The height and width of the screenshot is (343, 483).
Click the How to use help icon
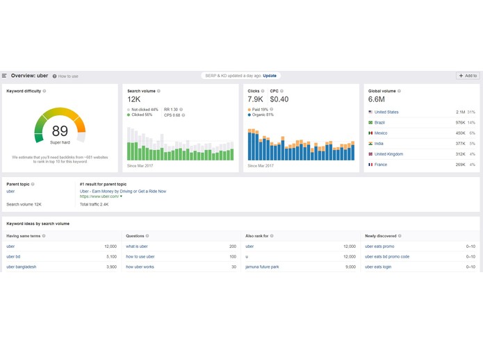click(54, 76)
